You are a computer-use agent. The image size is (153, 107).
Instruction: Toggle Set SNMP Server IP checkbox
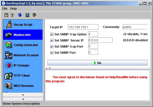click(x=52, y=40)
